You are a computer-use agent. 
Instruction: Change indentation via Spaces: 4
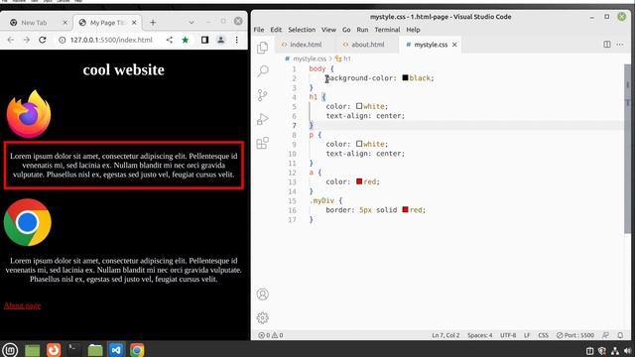click(x=480, y=335)
